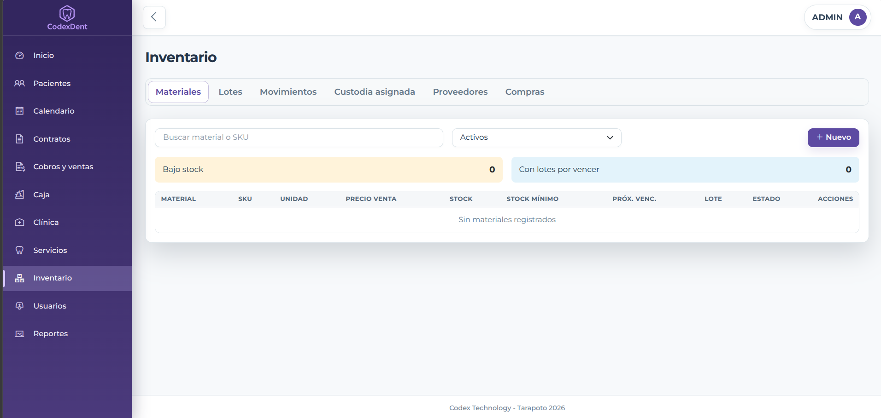Click the SKU column header
Image resolution: width=881 pixels, height=418 pixels.
[x=245, y=199]
